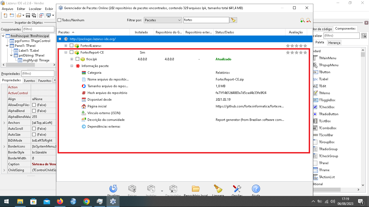Open File Explorer from the taskbar

tap(20, 201)
